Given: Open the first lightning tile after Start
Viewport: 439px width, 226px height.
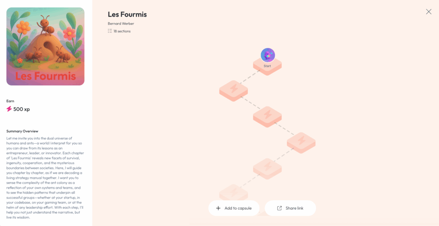Looking at the screenshot, I should pos(234,89).
